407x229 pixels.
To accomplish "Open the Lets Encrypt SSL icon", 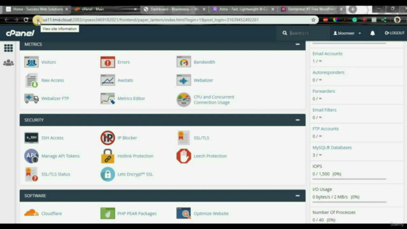I will click(x=107, y=174).
